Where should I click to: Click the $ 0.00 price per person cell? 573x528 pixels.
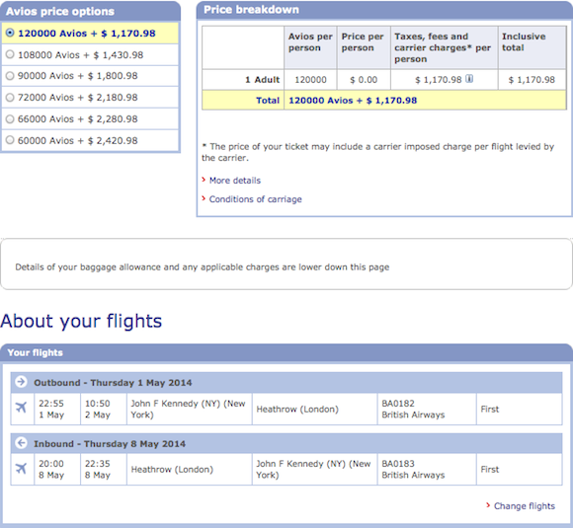[x=364, y=80]
